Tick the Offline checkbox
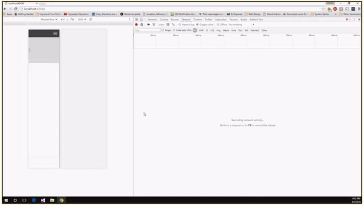This screenshot has height=205, width=364. 218,24
